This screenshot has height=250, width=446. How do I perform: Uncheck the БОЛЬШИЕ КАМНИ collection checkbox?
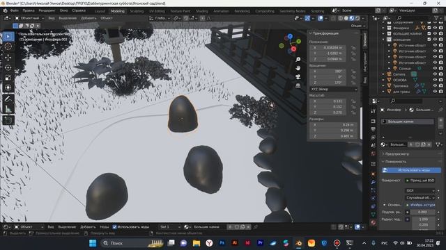429,33
